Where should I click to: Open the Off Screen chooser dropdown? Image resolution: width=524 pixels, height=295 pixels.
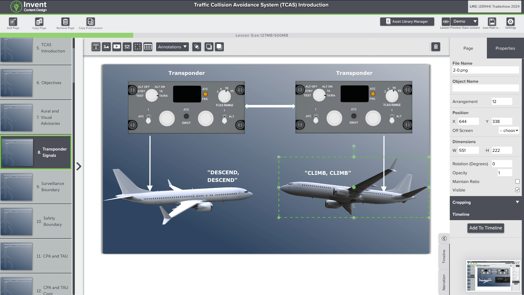point(508,131)
